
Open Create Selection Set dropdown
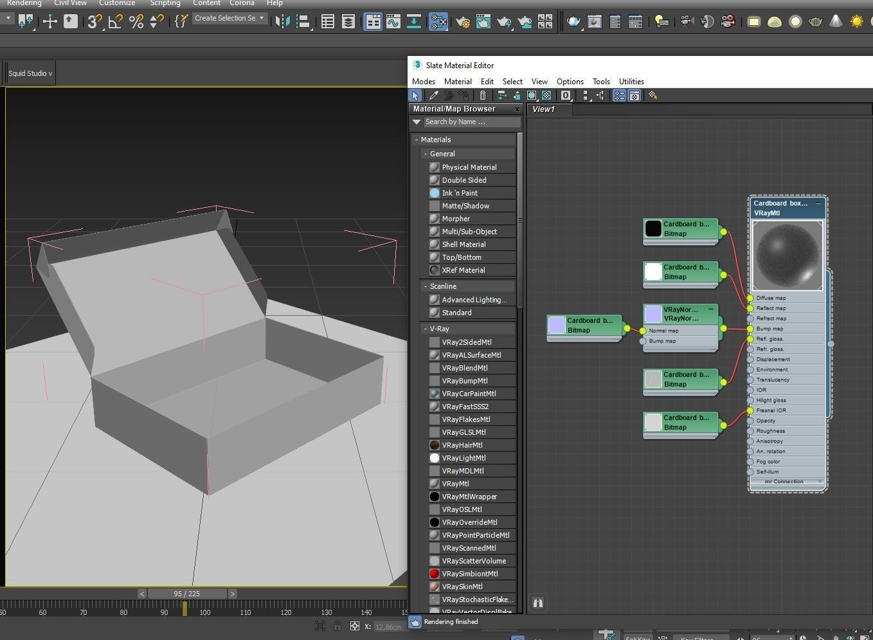230,18
